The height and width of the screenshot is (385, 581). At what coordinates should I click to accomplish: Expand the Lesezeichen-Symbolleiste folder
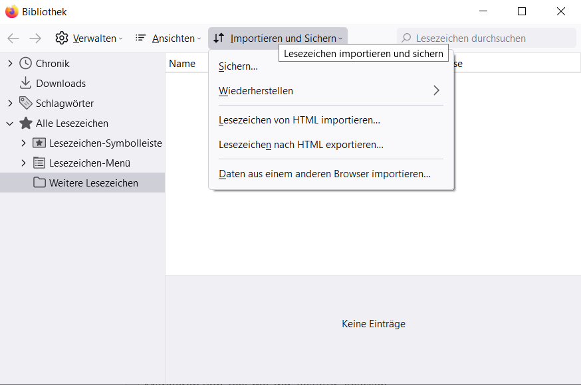point(24,143)
